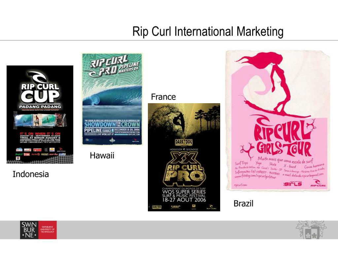Click the surfer photo strip on Indonesia poster
The width and height of the screenshot is (338, 254).
pyautogui.click(x=40, y=120)
